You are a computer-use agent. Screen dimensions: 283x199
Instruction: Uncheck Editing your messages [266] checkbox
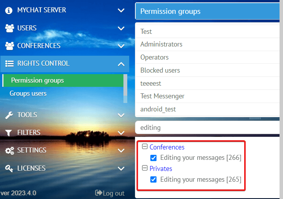pyautogui.click(x=153, y=158)
